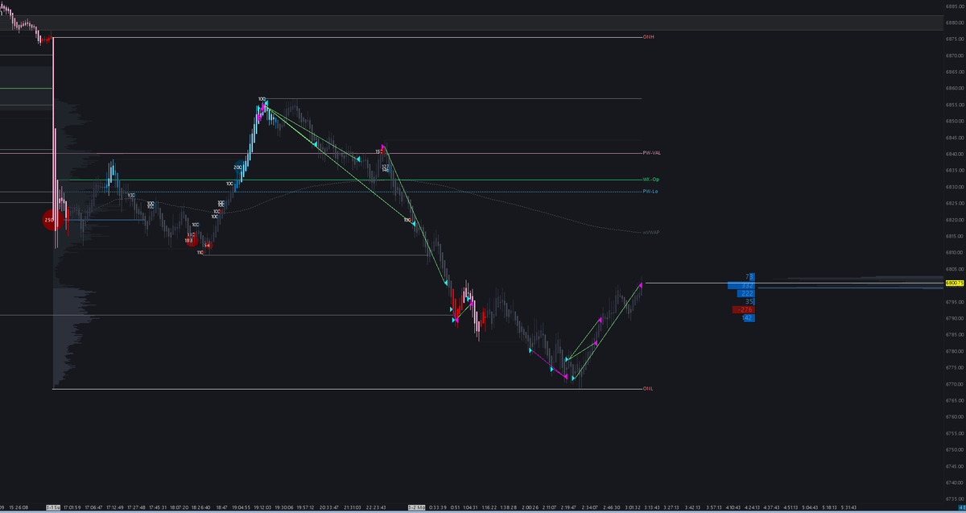The height and width of the screenshot is (513, 966).
Task: Click the 19:30:06 time axis label
Action: pyautogui.click(x=283, y=508)
